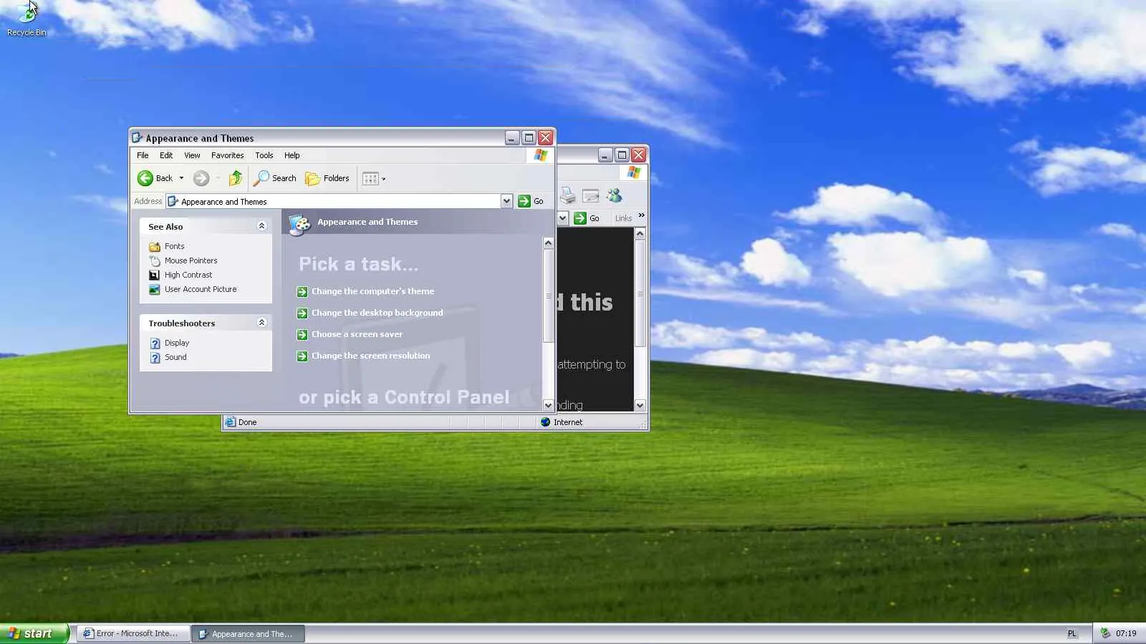Expand the Appearance and Themes address dropdown
The width and height of the screenshot is (1146, 644).
tap(506, 201)
